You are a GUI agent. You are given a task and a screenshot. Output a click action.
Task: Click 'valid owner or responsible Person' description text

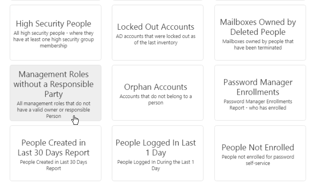coord(54,110)
